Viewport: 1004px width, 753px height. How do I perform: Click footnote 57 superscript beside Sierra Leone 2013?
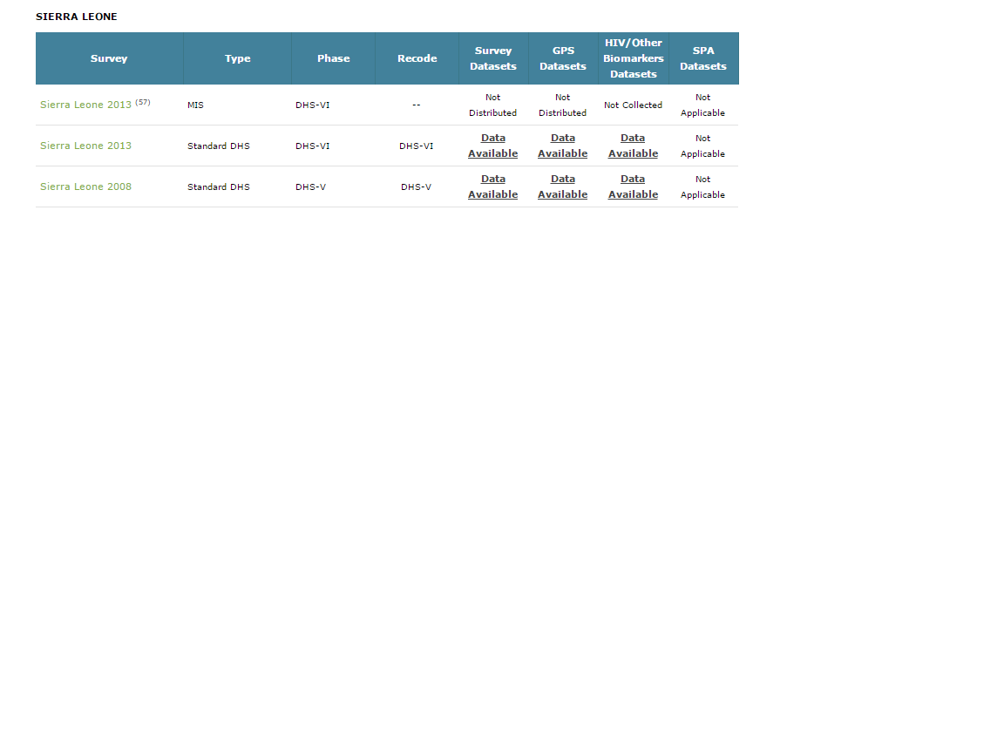tap(143, 102)
